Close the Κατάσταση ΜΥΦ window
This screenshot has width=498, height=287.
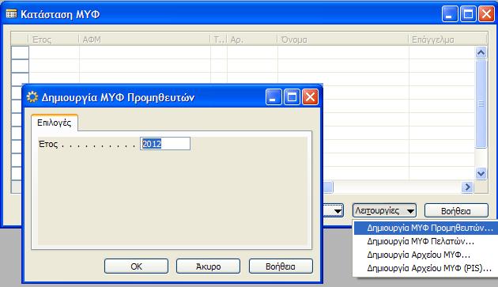coord(486,14)
